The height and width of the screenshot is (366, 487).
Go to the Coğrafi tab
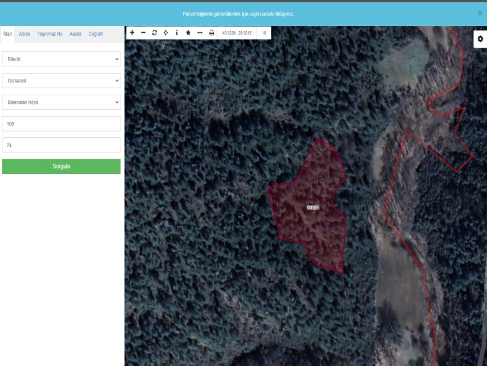(x=96, y=34)
